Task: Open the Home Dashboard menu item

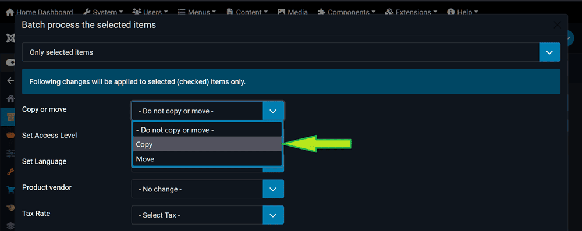Action: click(40, 12)
